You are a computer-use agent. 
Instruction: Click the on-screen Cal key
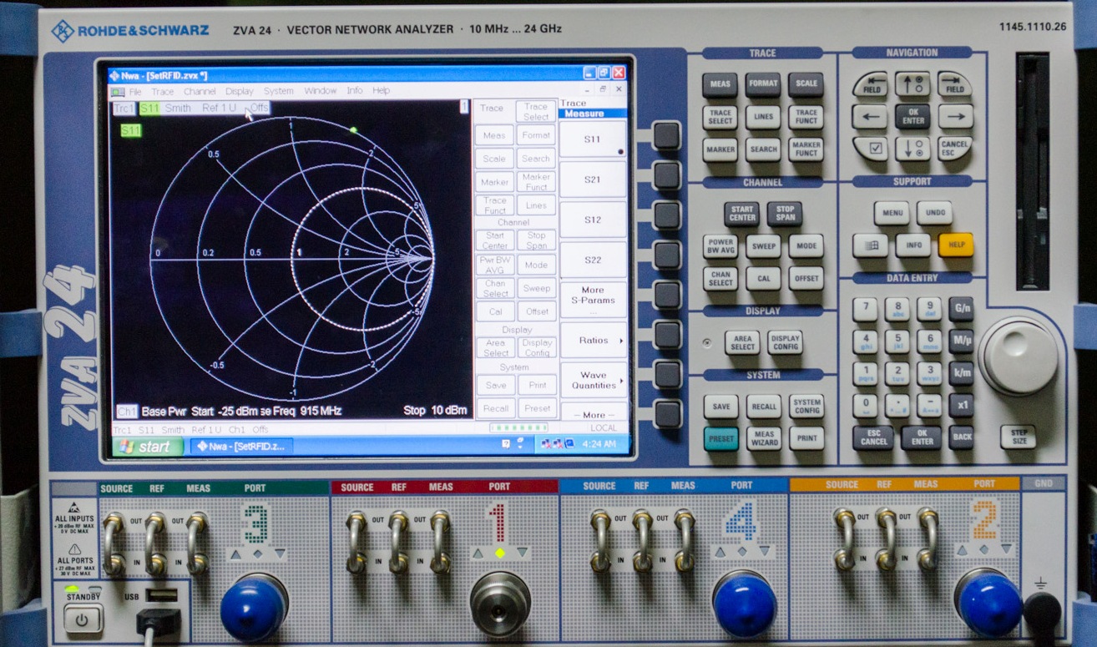495,311
